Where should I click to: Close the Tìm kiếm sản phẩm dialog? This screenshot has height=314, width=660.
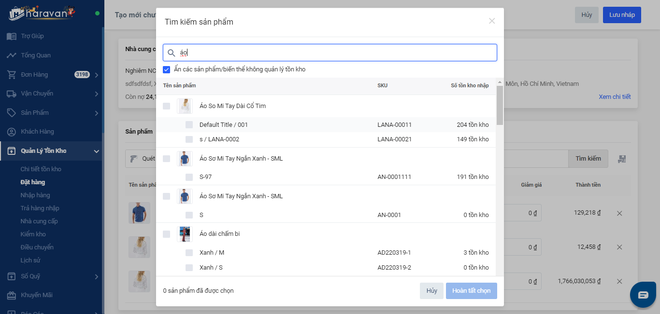tap(492, 21)
